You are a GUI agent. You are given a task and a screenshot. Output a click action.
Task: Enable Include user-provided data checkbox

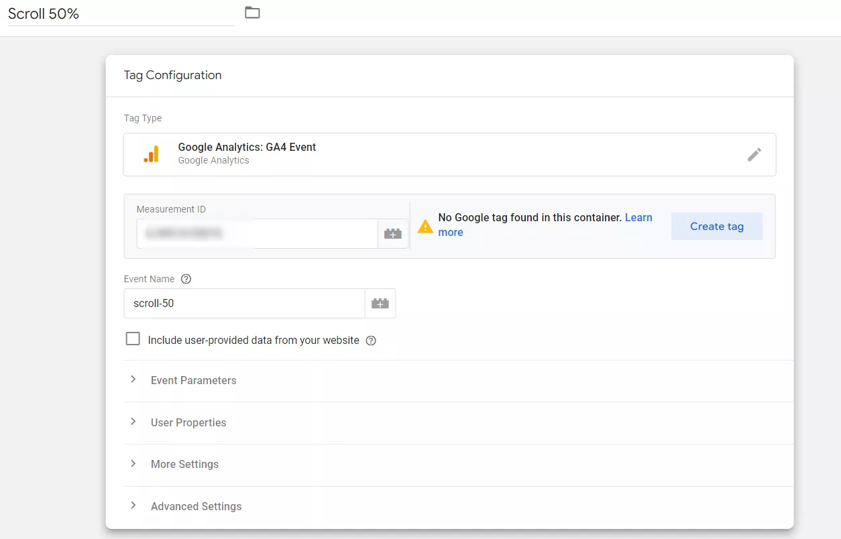tap(133, 339)
